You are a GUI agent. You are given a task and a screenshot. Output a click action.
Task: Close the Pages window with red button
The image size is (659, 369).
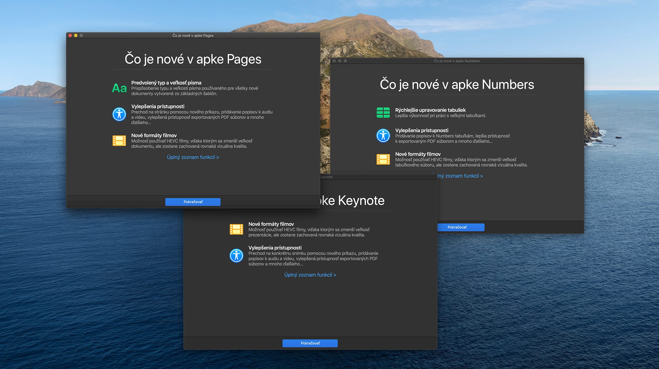pos(70,35)
